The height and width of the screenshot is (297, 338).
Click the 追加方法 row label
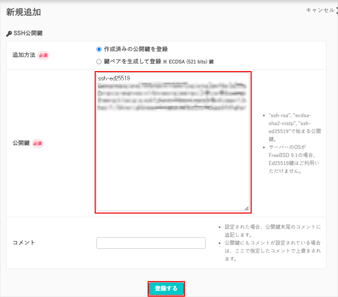(24, 55)
